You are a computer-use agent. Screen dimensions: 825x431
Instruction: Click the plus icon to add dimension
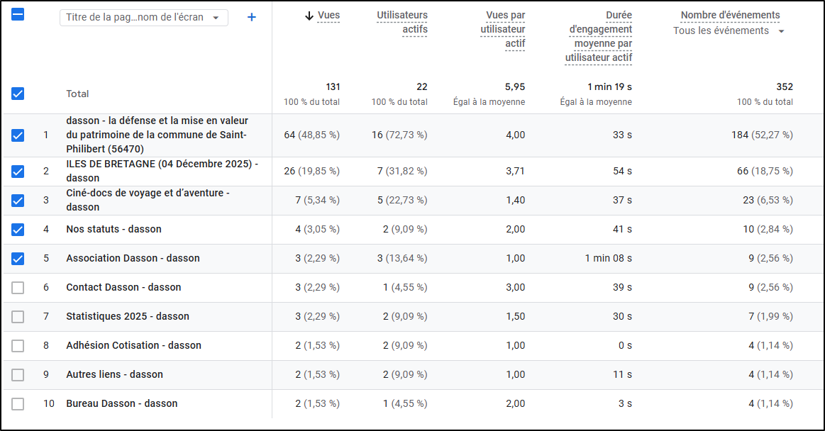click(251, 17)
